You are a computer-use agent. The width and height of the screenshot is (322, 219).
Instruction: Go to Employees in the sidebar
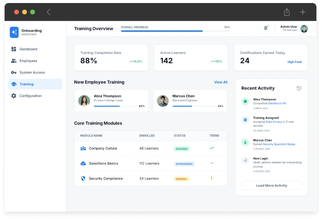point(28,61)
